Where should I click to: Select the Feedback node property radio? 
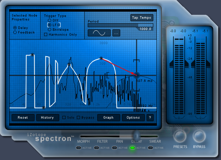[x=15, y=32]
